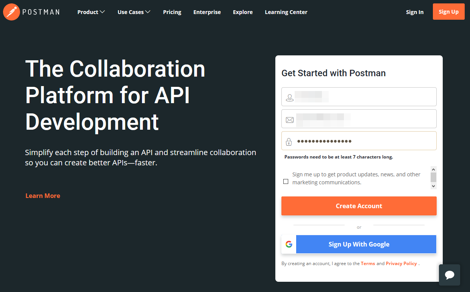470x292 pixels.
Task: Click the envelope icon in email field
Action: [x=290, y=120]
